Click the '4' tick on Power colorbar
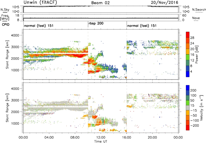 [191, 71]
